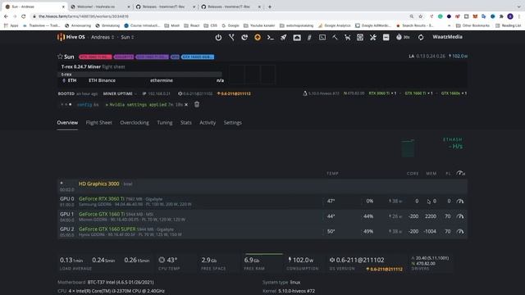Click the orange 0.6-211@211112 update link
Image resolution: width=525 pixels, height=295 pixels.
tap(234, 93)
